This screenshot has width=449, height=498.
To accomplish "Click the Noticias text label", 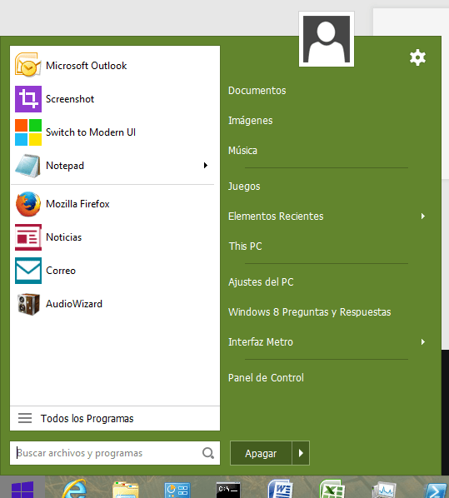I will (64, 237).
